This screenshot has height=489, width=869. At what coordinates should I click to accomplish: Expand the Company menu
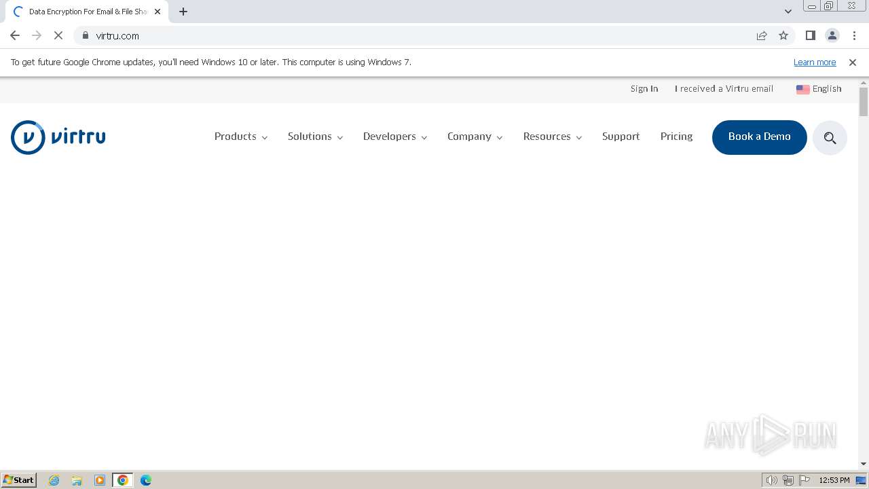coord(475,137)
